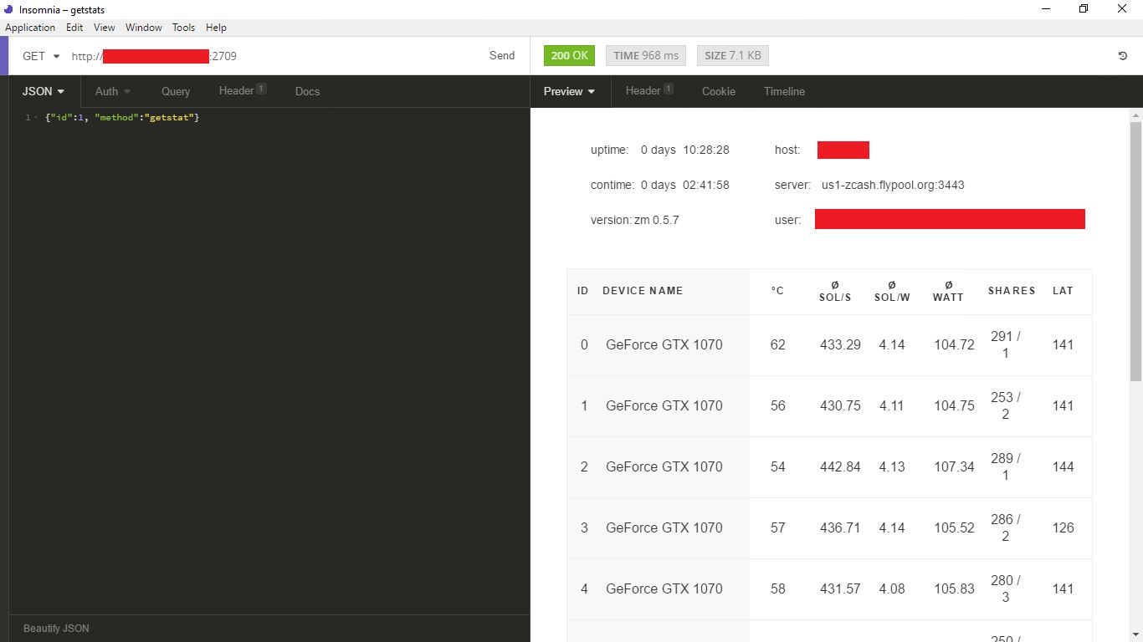
Task: Click the °C column header
Action: pyautogui.click(x=777, y=291)
